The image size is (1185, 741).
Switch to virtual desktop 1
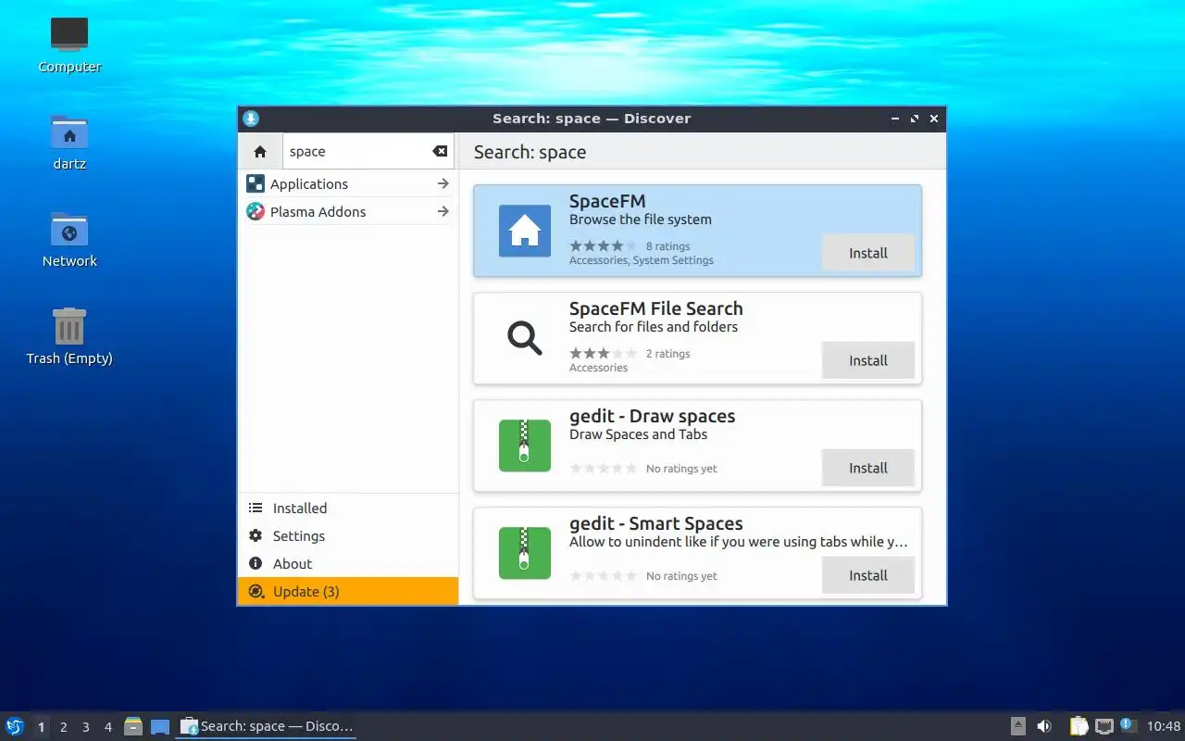pos(42,727)
